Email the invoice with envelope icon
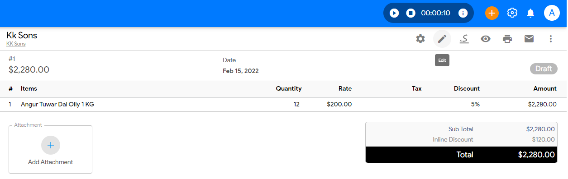 tap(529, 39)
